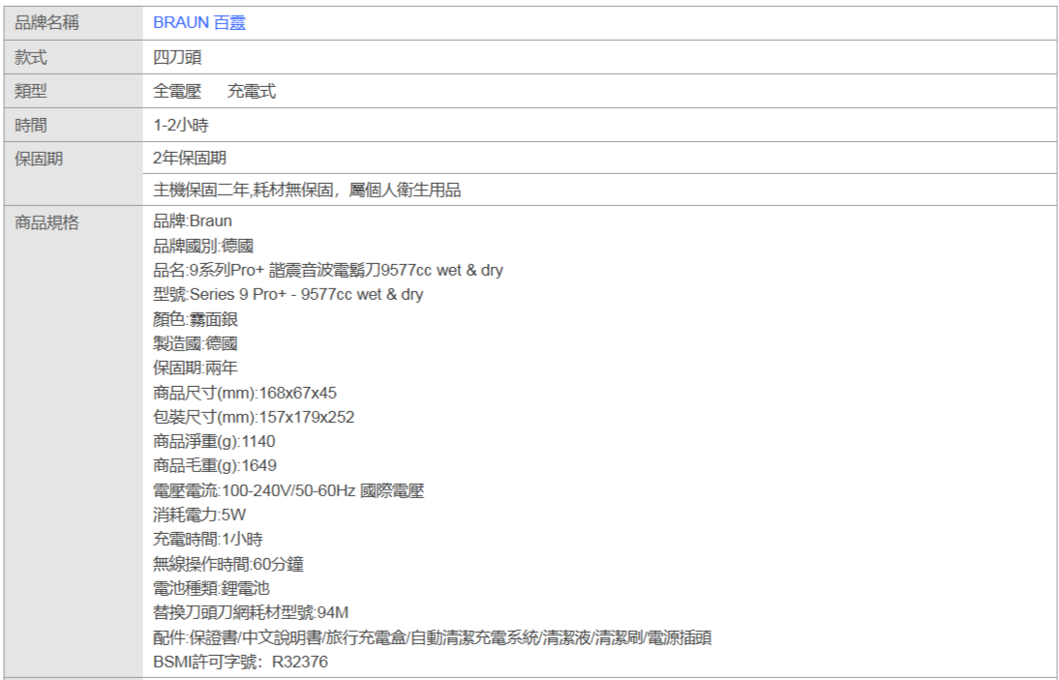Click the 充電時間:1小時 line
The height and width of the screenshot is (680, 1059).
[208, 539]
